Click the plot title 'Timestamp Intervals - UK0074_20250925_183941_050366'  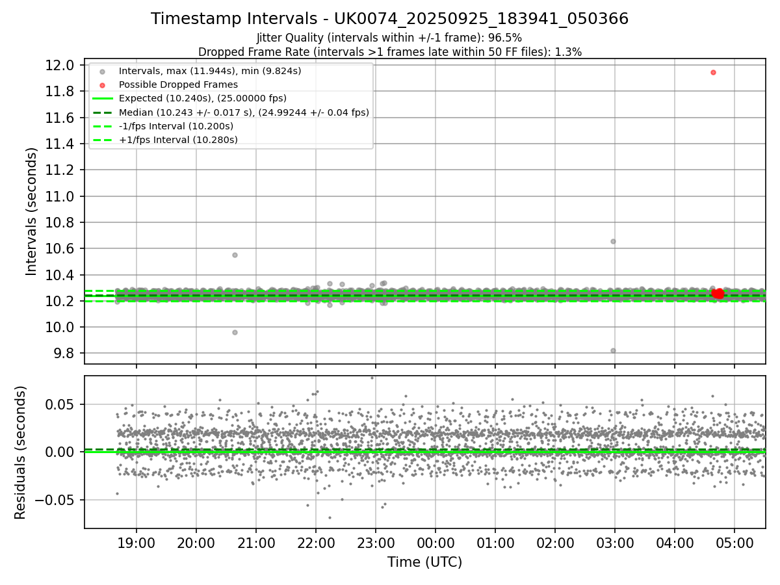pos(389,19)
